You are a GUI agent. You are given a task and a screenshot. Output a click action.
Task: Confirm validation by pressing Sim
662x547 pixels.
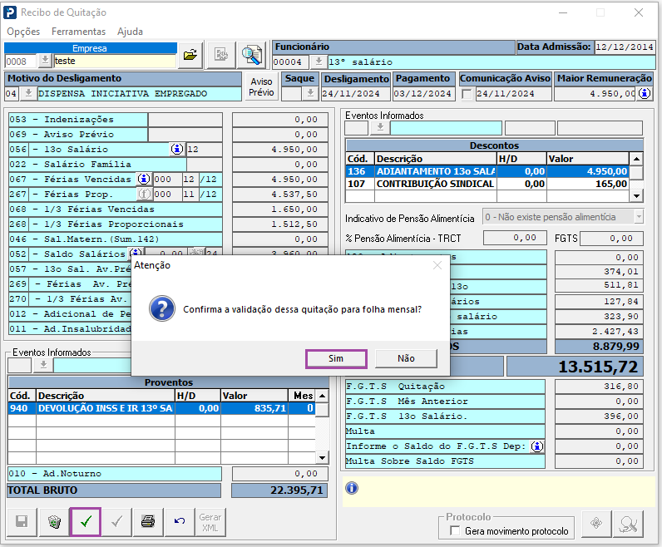(x=336, y=358)
